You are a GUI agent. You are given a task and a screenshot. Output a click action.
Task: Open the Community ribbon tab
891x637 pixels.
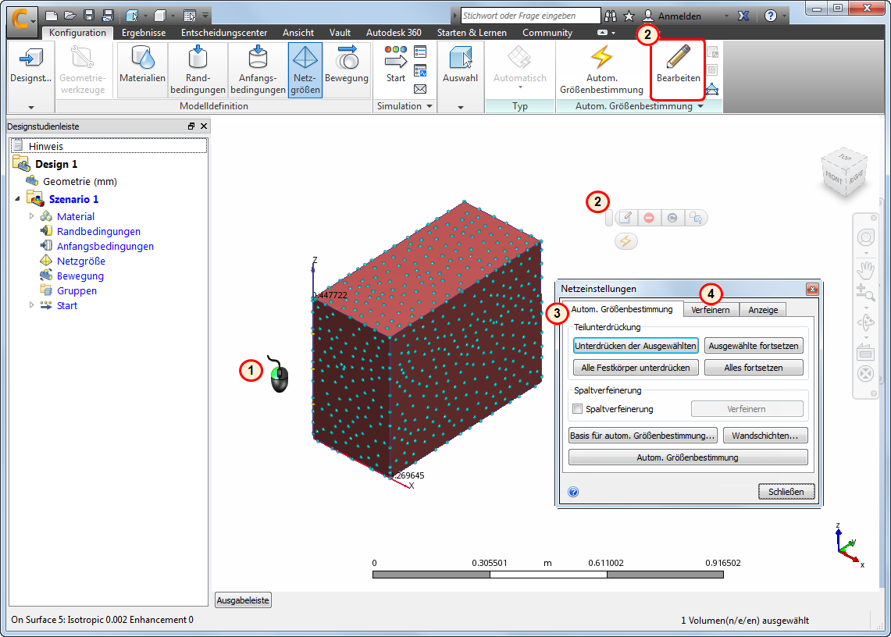click(547, 32)
